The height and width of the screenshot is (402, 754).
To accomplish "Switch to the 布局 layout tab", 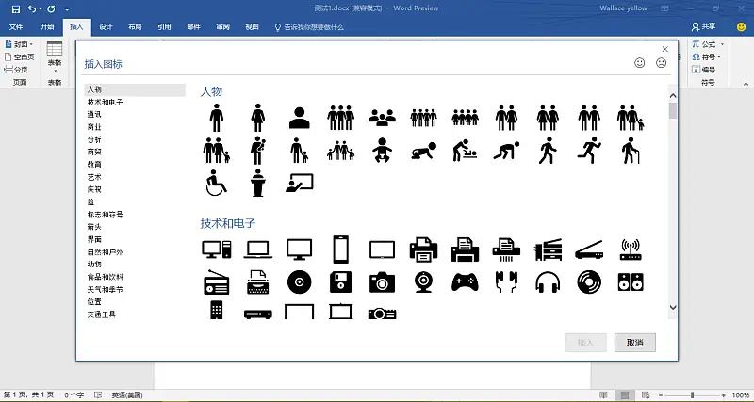I will (135, 27).
